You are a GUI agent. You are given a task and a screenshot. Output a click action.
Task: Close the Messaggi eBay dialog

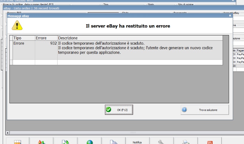pyautogui.click(x=230, y=16)
